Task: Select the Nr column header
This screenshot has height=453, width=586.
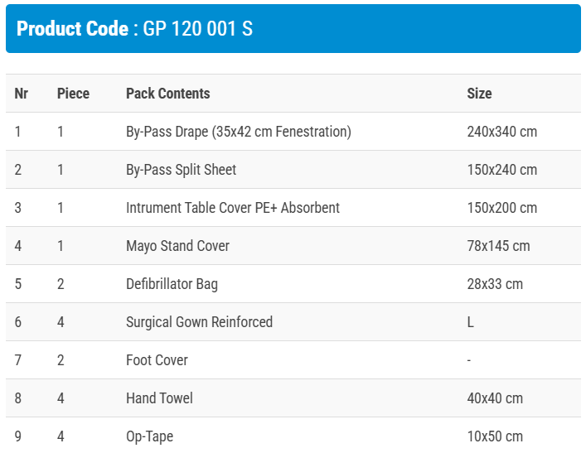Action: (x=22, y=94)
